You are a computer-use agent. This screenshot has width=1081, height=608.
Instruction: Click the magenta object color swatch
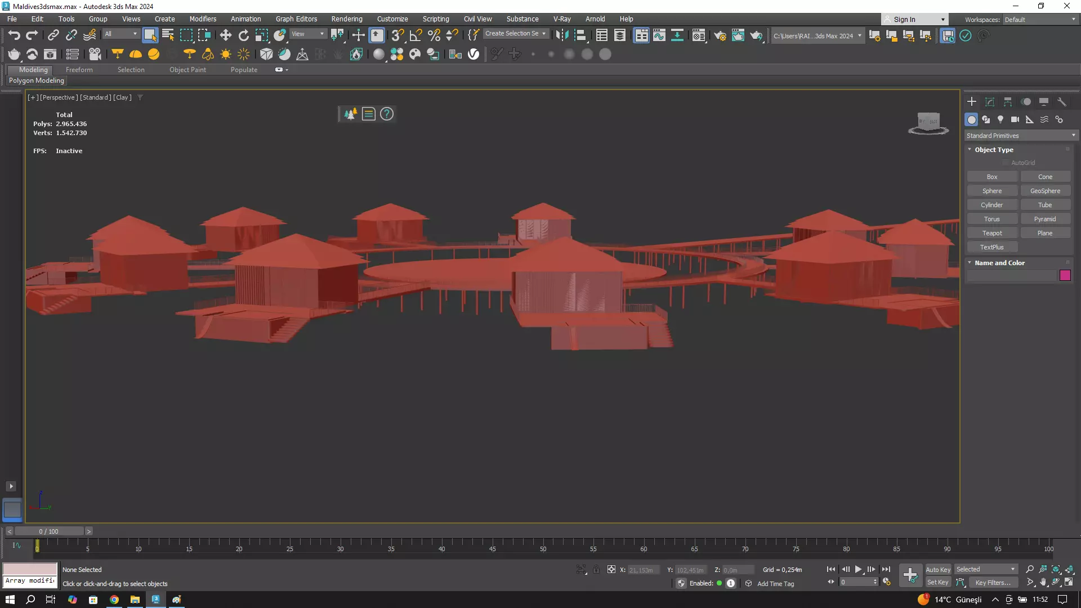pyautogui.click(x=1065, y=275)
